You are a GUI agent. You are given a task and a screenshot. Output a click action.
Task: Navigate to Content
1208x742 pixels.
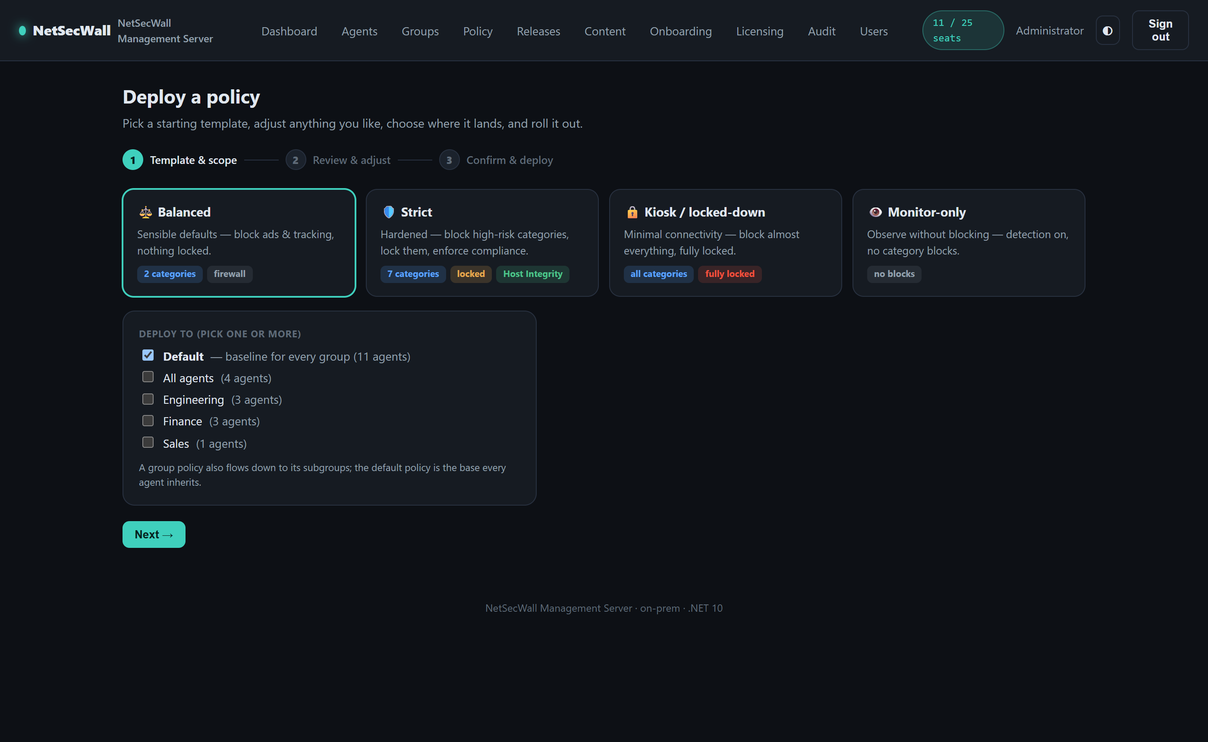[604, 31]
